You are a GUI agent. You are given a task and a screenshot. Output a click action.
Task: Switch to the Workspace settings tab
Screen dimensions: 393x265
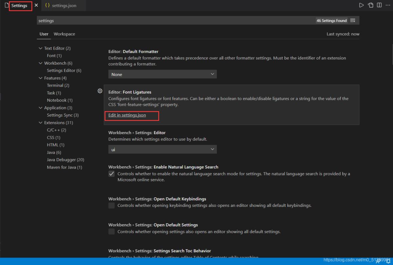click(x=64, y=34)
